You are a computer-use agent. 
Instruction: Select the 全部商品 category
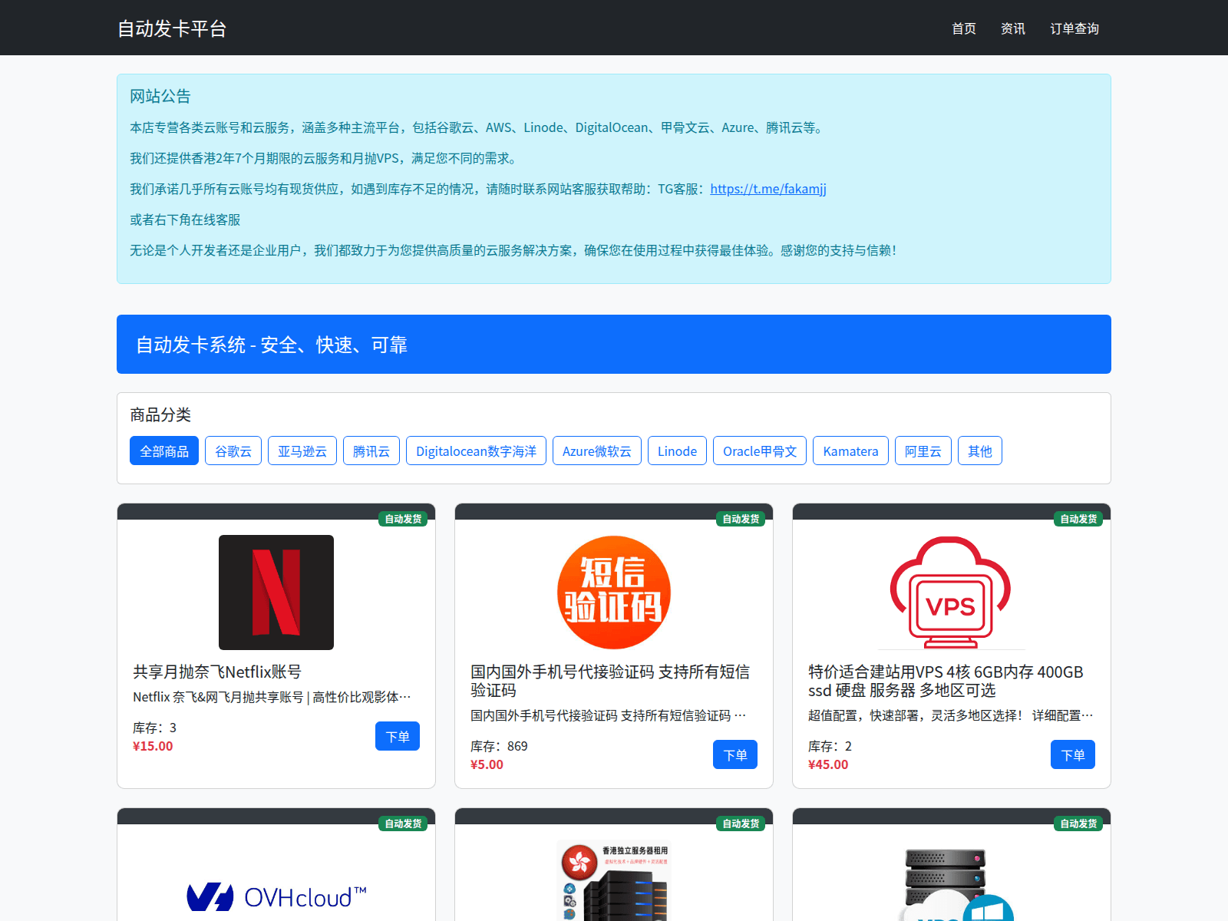[x=164, y=451]
